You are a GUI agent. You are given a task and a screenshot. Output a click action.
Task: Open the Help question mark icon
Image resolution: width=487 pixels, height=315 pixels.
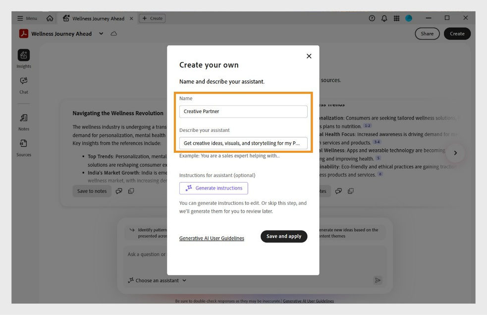pos(372,18)
